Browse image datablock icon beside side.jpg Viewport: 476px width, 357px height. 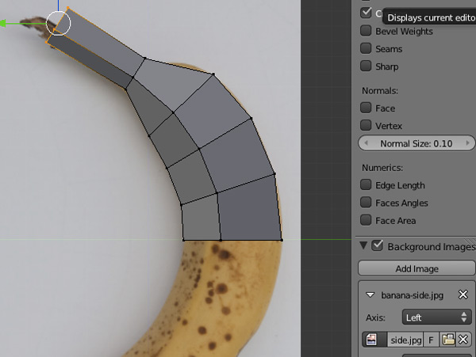click(374, 340)
